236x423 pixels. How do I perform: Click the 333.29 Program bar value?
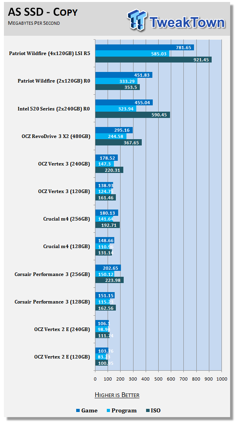127,81
